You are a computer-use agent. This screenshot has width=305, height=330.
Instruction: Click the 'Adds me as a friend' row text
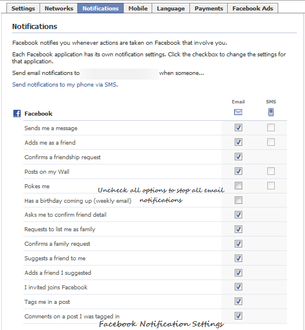tap(50, 143)
